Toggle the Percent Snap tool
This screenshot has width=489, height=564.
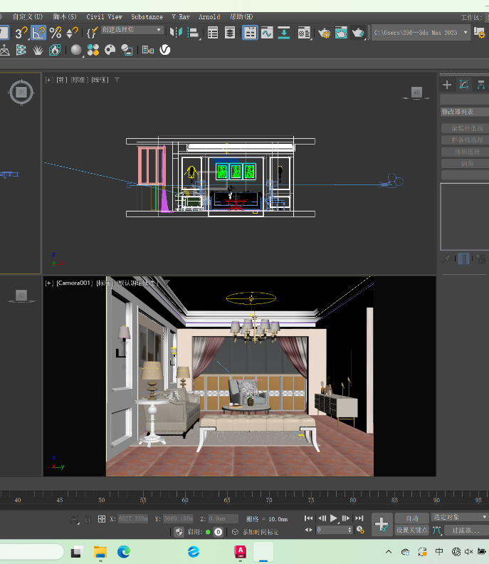click(56, 32)
